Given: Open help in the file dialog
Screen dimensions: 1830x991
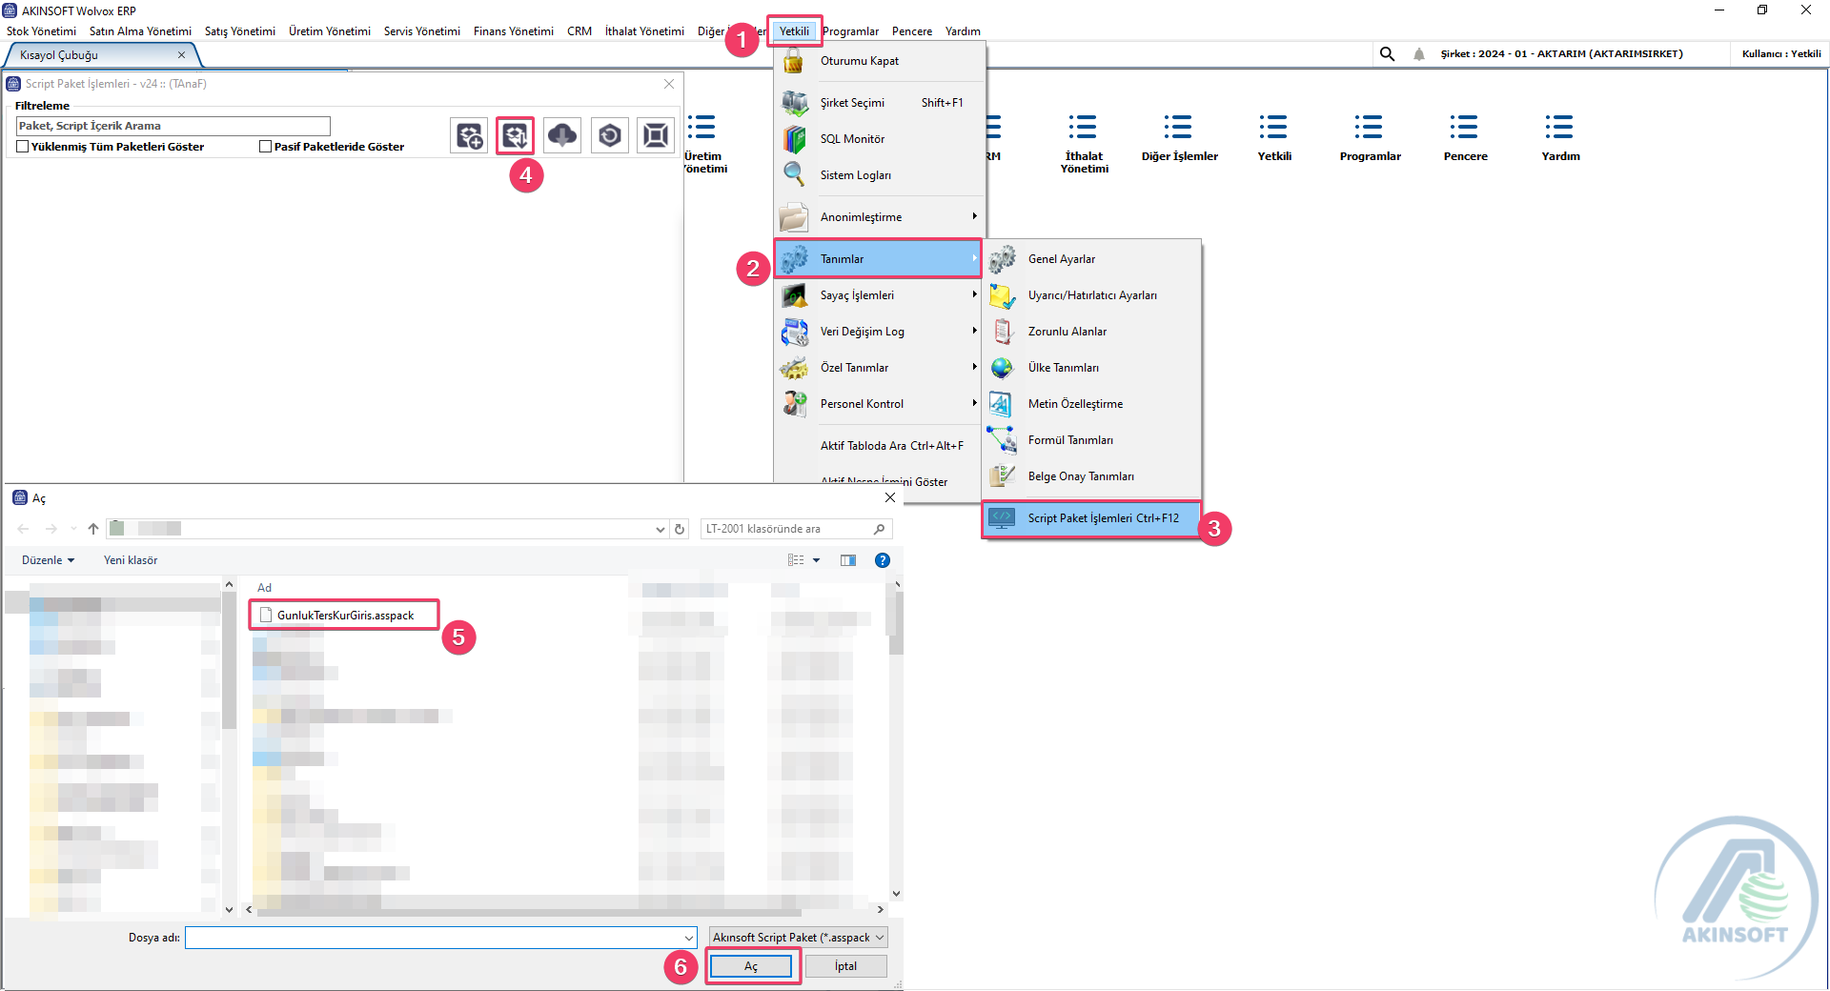Looking at the screenshot, I should coord(883,560).
